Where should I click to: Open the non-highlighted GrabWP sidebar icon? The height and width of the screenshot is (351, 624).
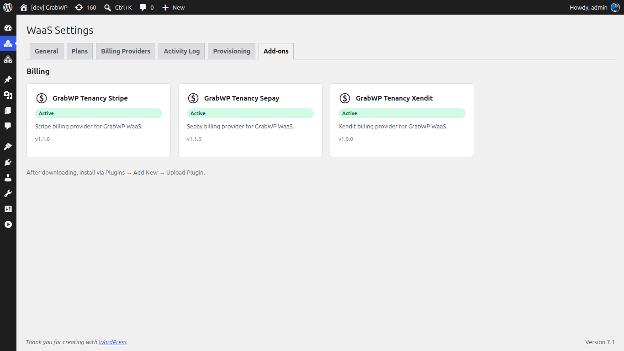[8, 59]
